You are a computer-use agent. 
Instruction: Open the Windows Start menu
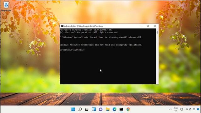coord(73,109)
